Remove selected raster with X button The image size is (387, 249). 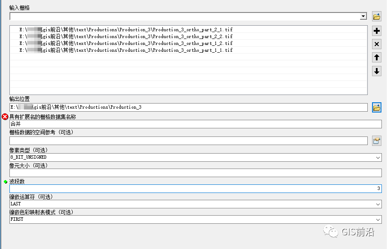[377, 44]
